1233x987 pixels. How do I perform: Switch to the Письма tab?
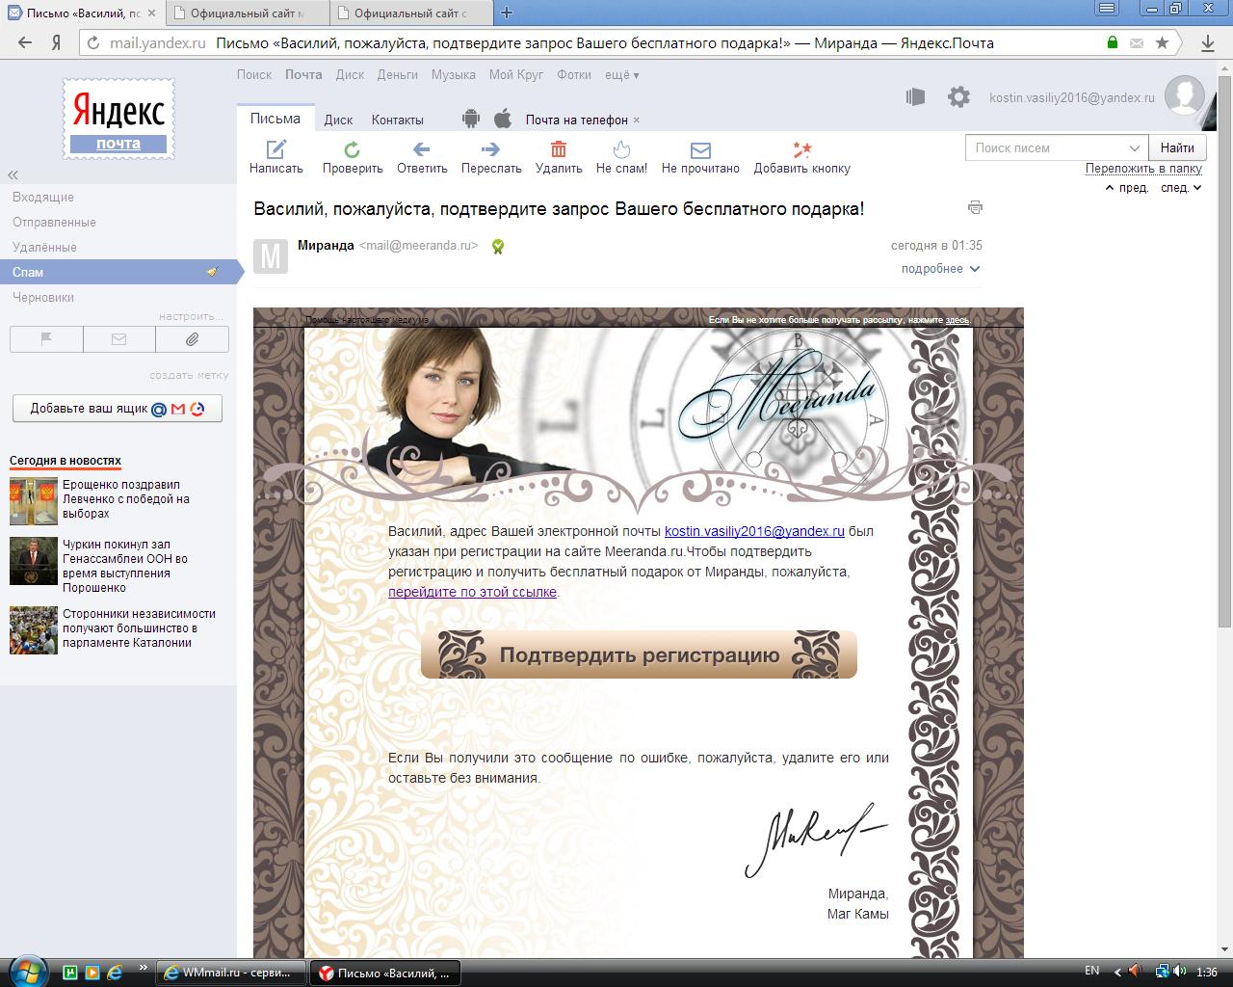(275, 119)
